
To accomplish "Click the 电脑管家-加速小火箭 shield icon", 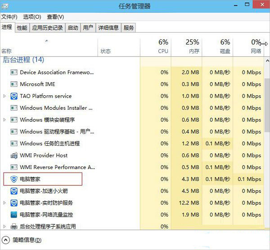I will click(14, 191).
